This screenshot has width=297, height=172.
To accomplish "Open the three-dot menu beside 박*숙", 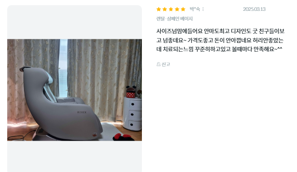I will click(203, 9).
